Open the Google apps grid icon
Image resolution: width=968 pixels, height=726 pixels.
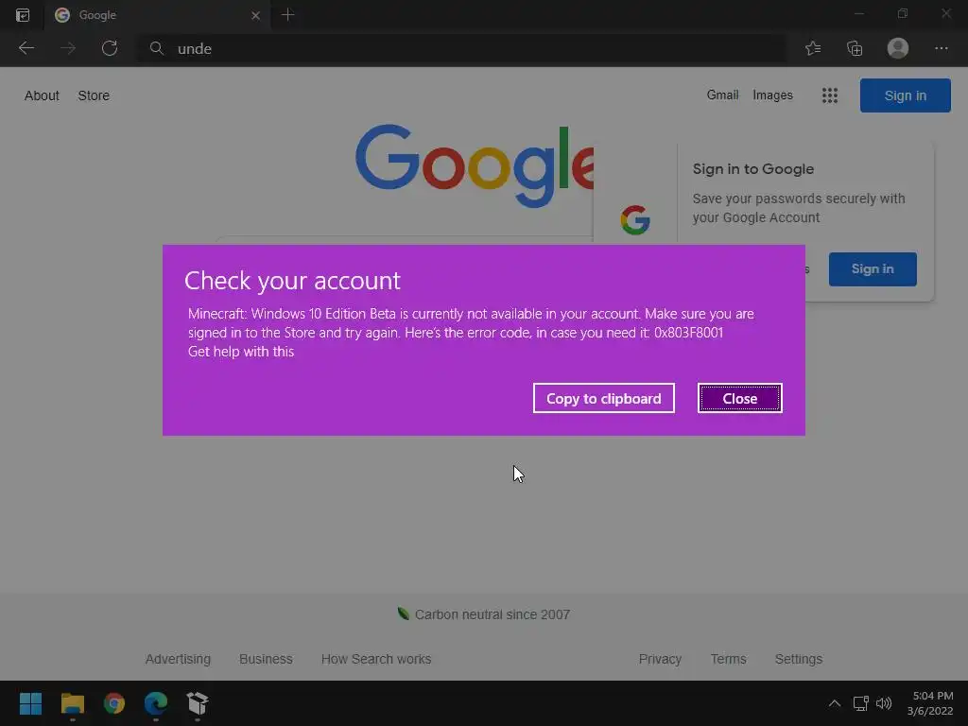[830, 95]
